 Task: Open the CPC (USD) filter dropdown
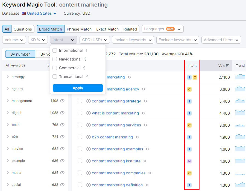[95, 40]
